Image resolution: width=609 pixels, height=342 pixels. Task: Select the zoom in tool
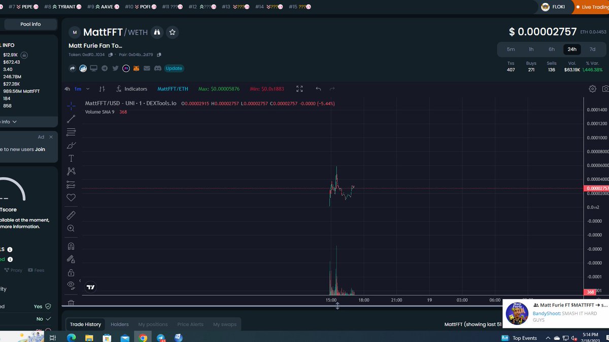(x=71, y=229)
